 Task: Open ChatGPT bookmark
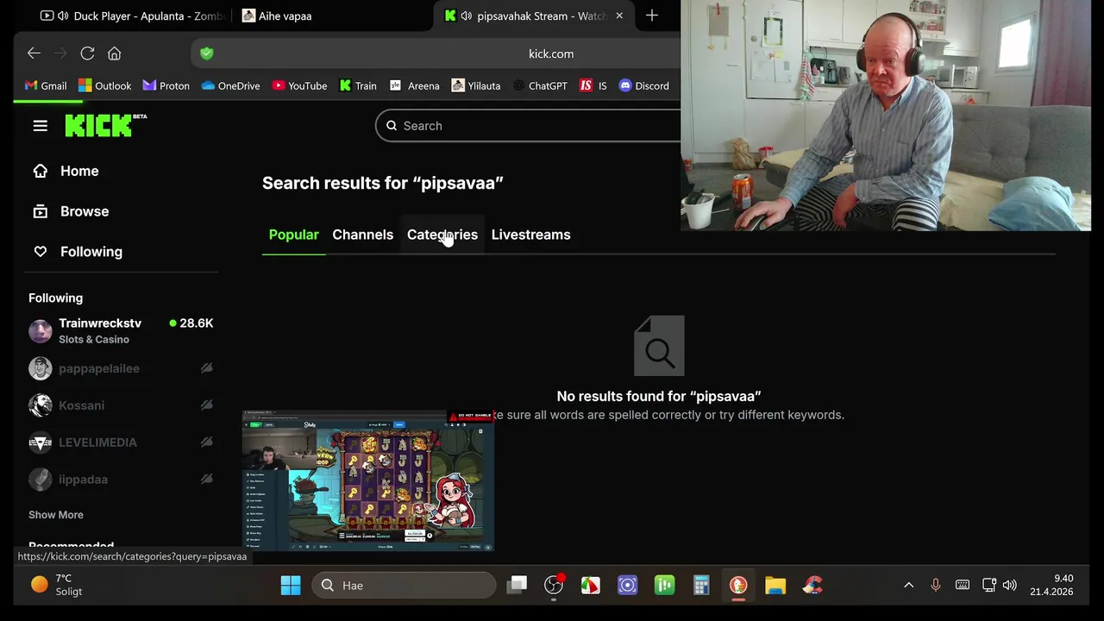coord(540,85)
